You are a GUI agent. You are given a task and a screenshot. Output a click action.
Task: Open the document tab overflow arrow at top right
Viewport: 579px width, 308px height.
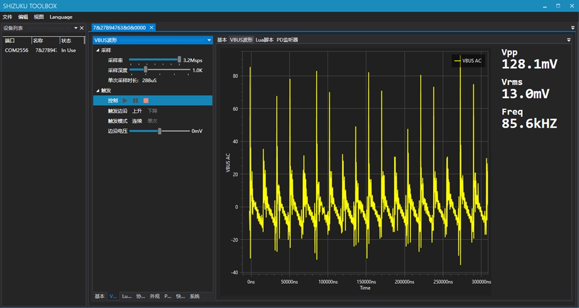tap(573, 27)
